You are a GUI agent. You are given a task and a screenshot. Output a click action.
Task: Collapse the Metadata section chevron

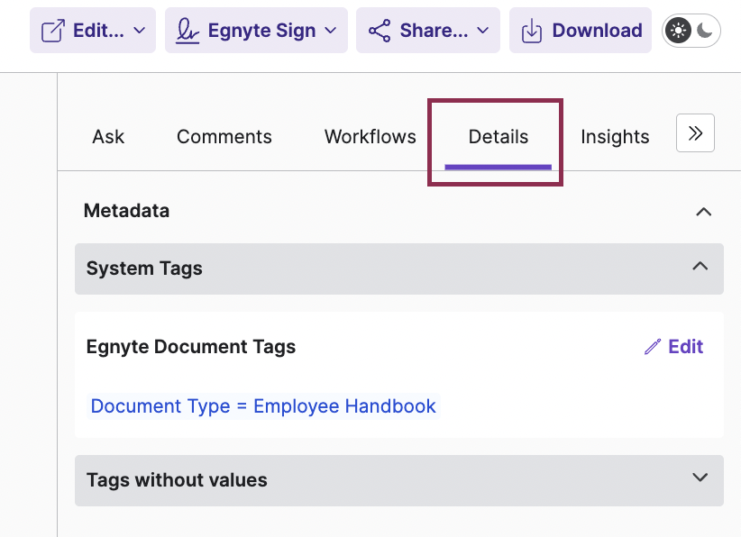704,212
